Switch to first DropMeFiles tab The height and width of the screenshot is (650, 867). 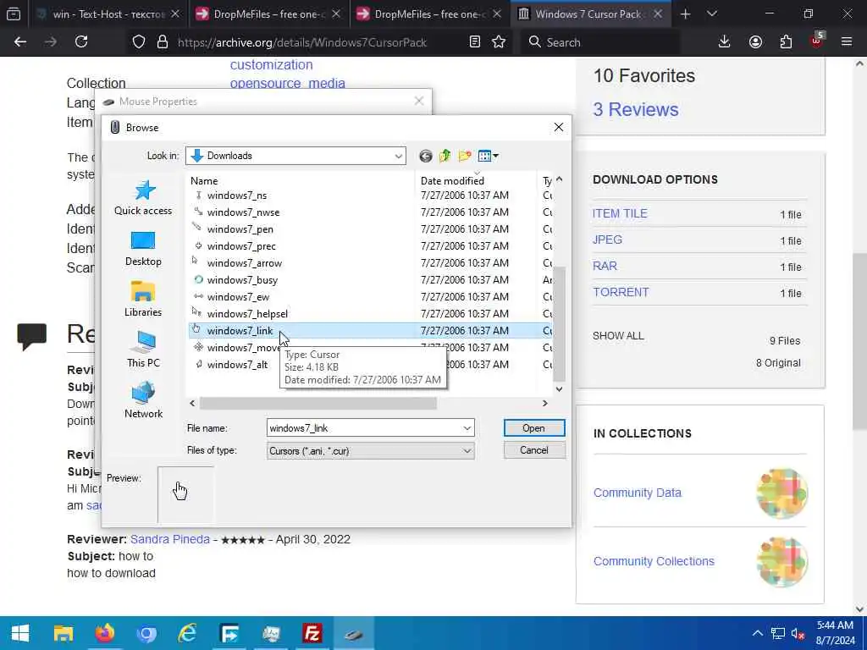pyautogui.click(x=268, y=14)
